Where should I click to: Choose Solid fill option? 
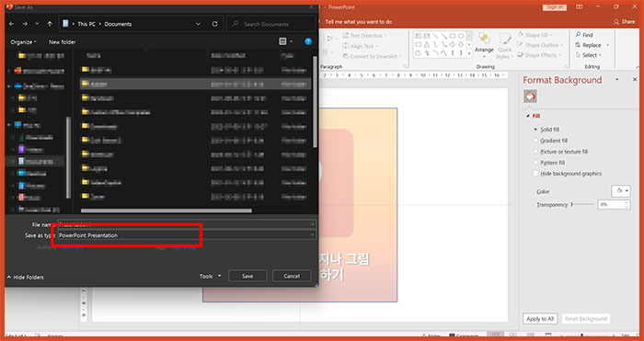point(547,130)
